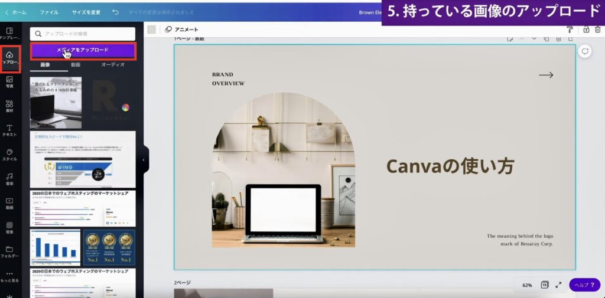
Task: Open the スタイル (Styles) sidebar panel
Action: (9, 155)
